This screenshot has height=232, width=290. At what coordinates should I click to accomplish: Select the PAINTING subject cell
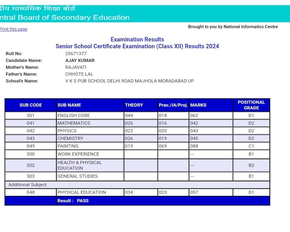tap(90, 146)
